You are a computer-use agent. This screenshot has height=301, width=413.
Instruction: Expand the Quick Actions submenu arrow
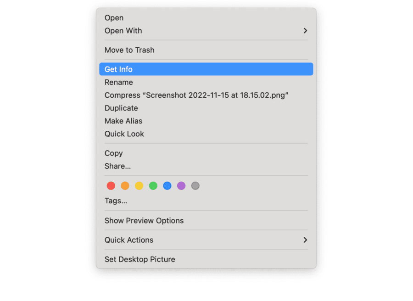pyautogui.click(x=305, y=240)
